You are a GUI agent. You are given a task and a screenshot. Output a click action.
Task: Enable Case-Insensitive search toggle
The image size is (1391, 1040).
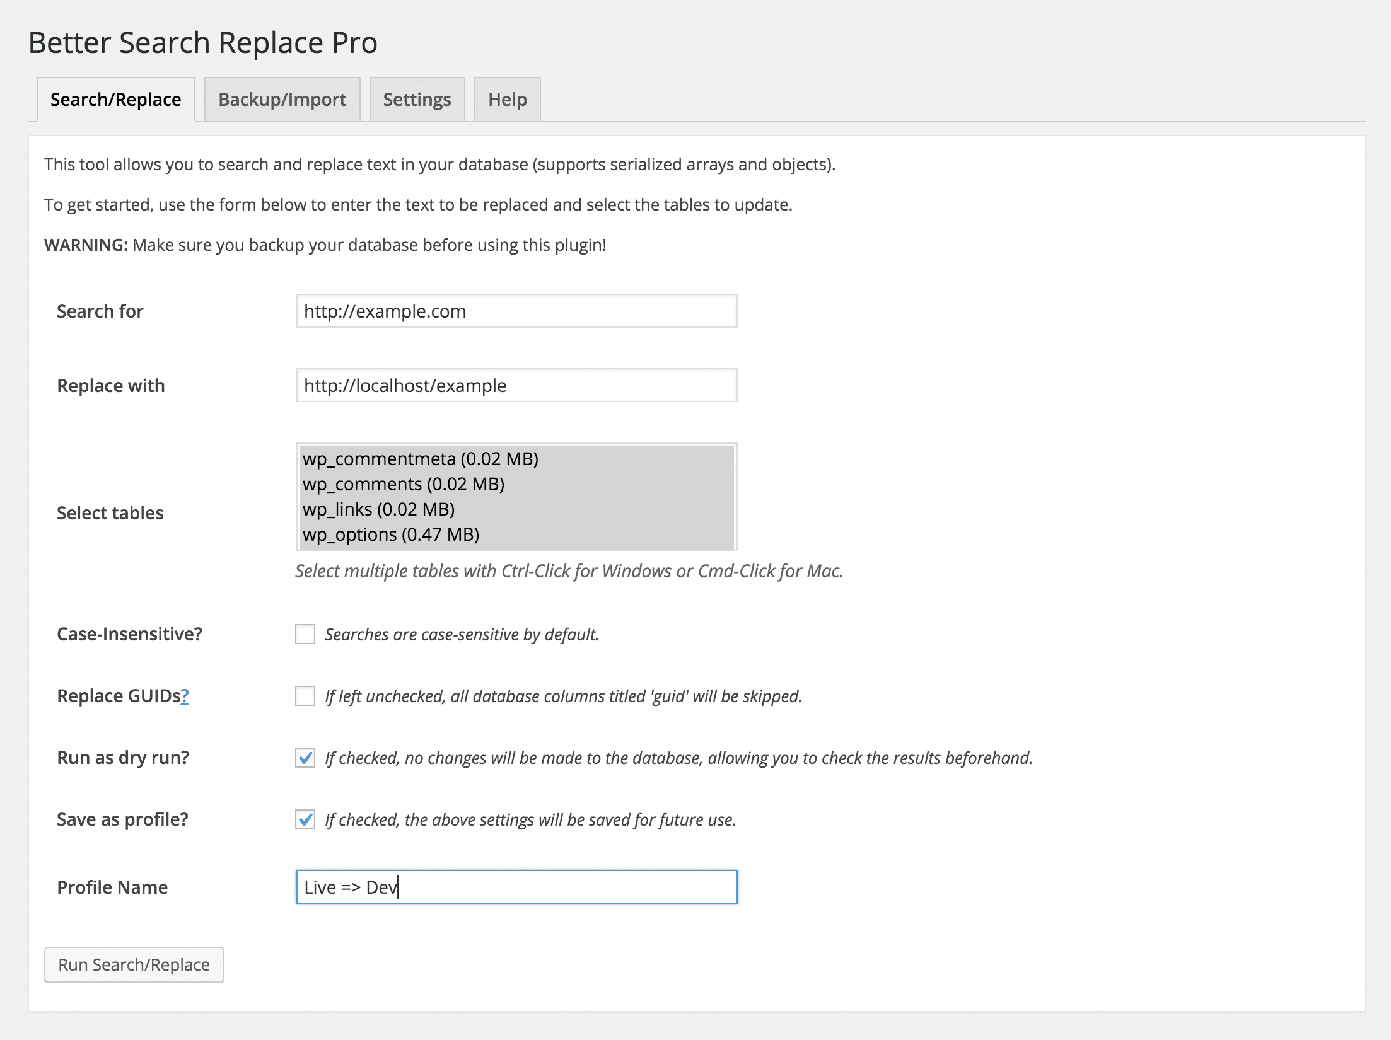click(x=305, y=633)
